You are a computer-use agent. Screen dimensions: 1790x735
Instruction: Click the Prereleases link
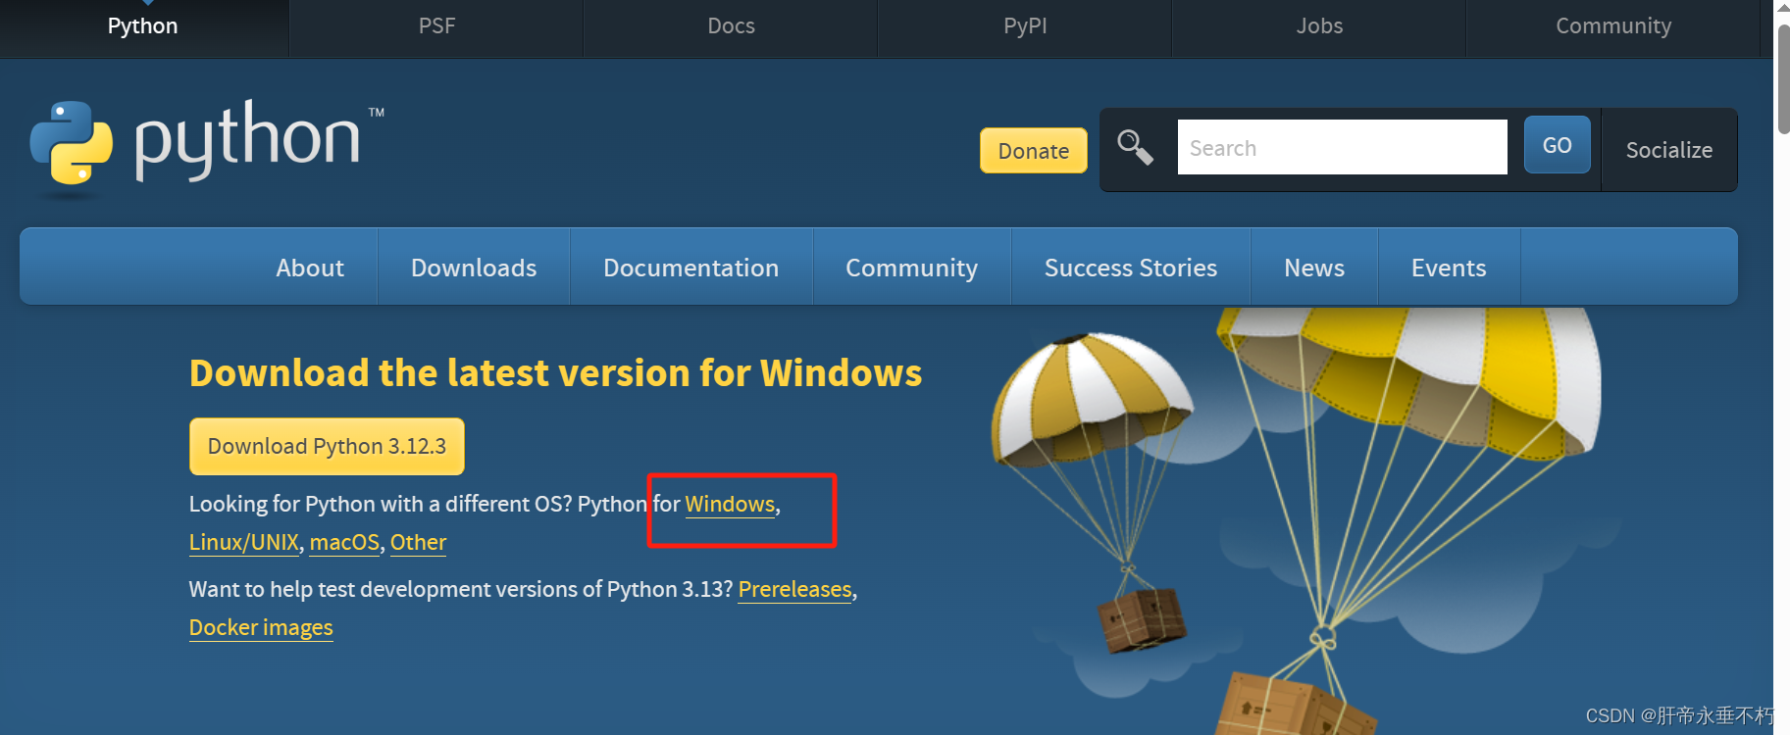coord(794,590)
